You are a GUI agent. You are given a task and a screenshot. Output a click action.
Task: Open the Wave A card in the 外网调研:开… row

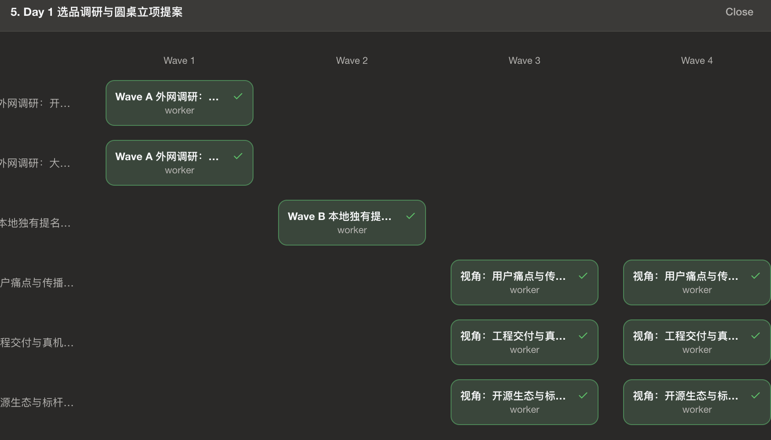tap(180, 103)
